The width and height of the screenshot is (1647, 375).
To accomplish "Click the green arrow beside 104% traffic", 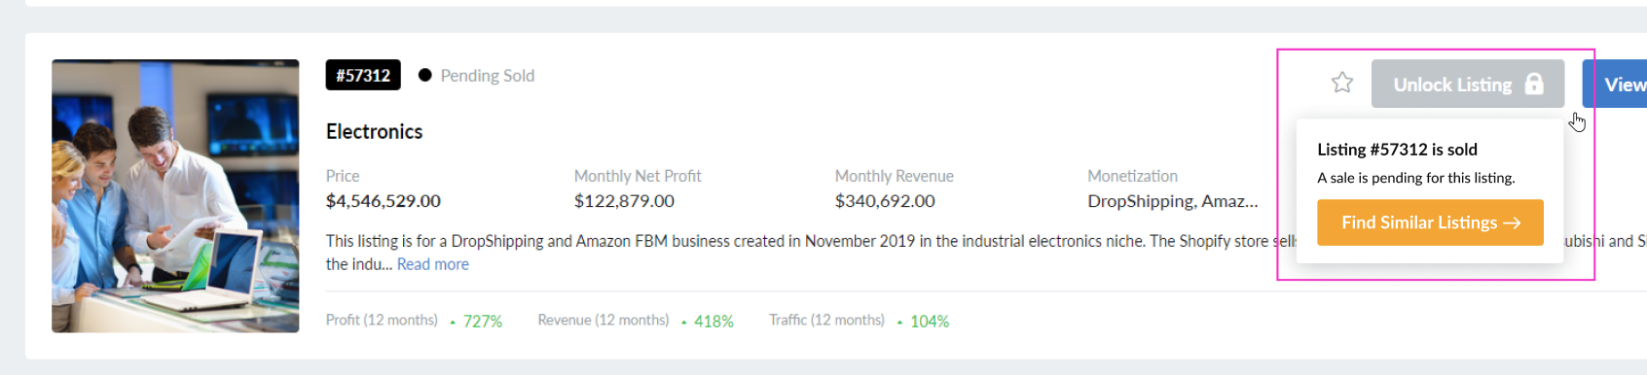I will point(900,323).
